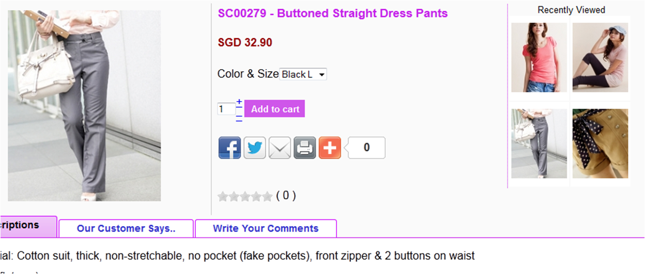Open the Color & Size dropdown
Image resolution: width=645 pixels, height=274 pixels.
[303, 74]
